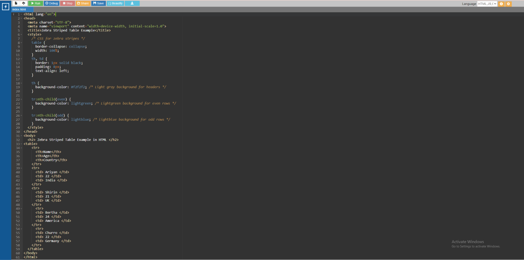Fold the Churro row tr at line 54

point(21,229)
